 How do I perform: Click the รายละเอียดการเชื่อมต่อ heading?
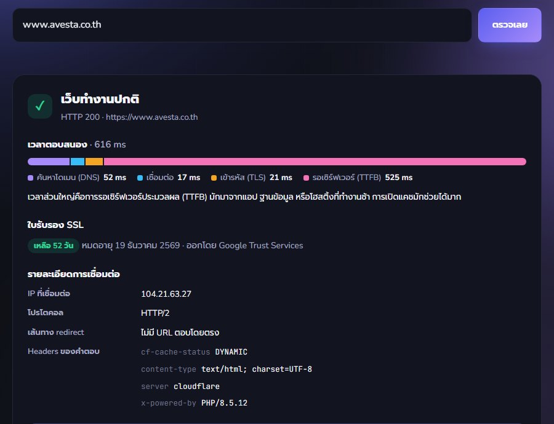click(74, 274)
